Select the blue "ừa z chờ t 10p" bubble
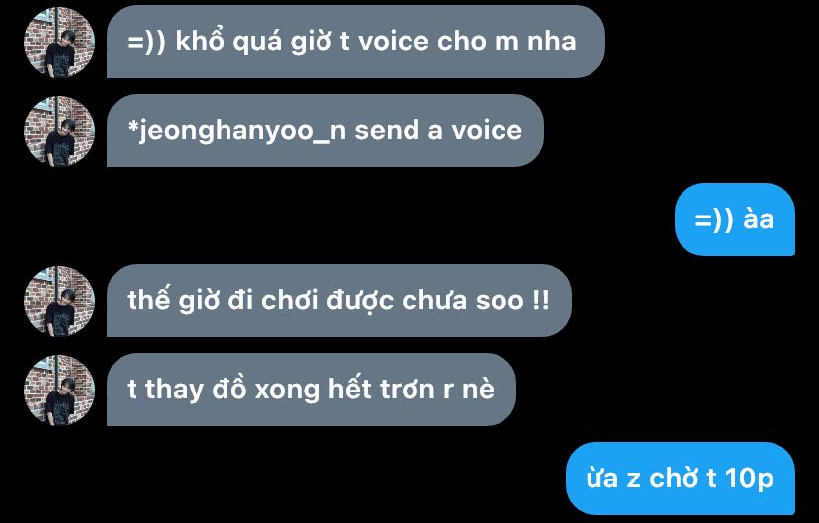Screen dimensions: 819x523 click(681, 479)
